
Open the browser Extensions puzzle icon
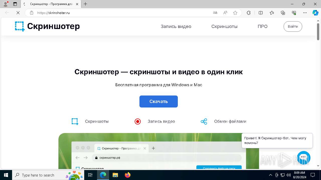pos(249,13)
